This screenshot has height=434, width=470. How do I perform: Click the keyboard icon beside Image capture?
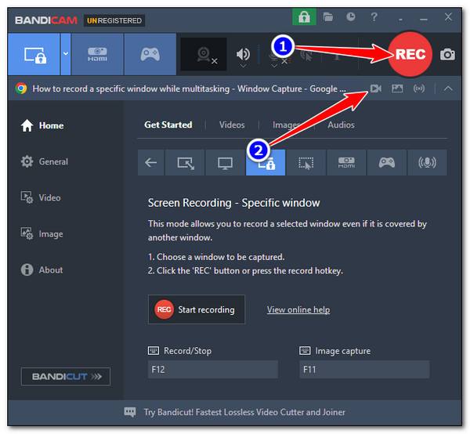pyautogui.click(x=305, y=350)
